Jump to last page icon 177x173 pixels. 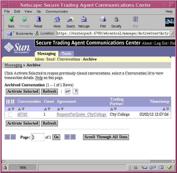point(73,137)
